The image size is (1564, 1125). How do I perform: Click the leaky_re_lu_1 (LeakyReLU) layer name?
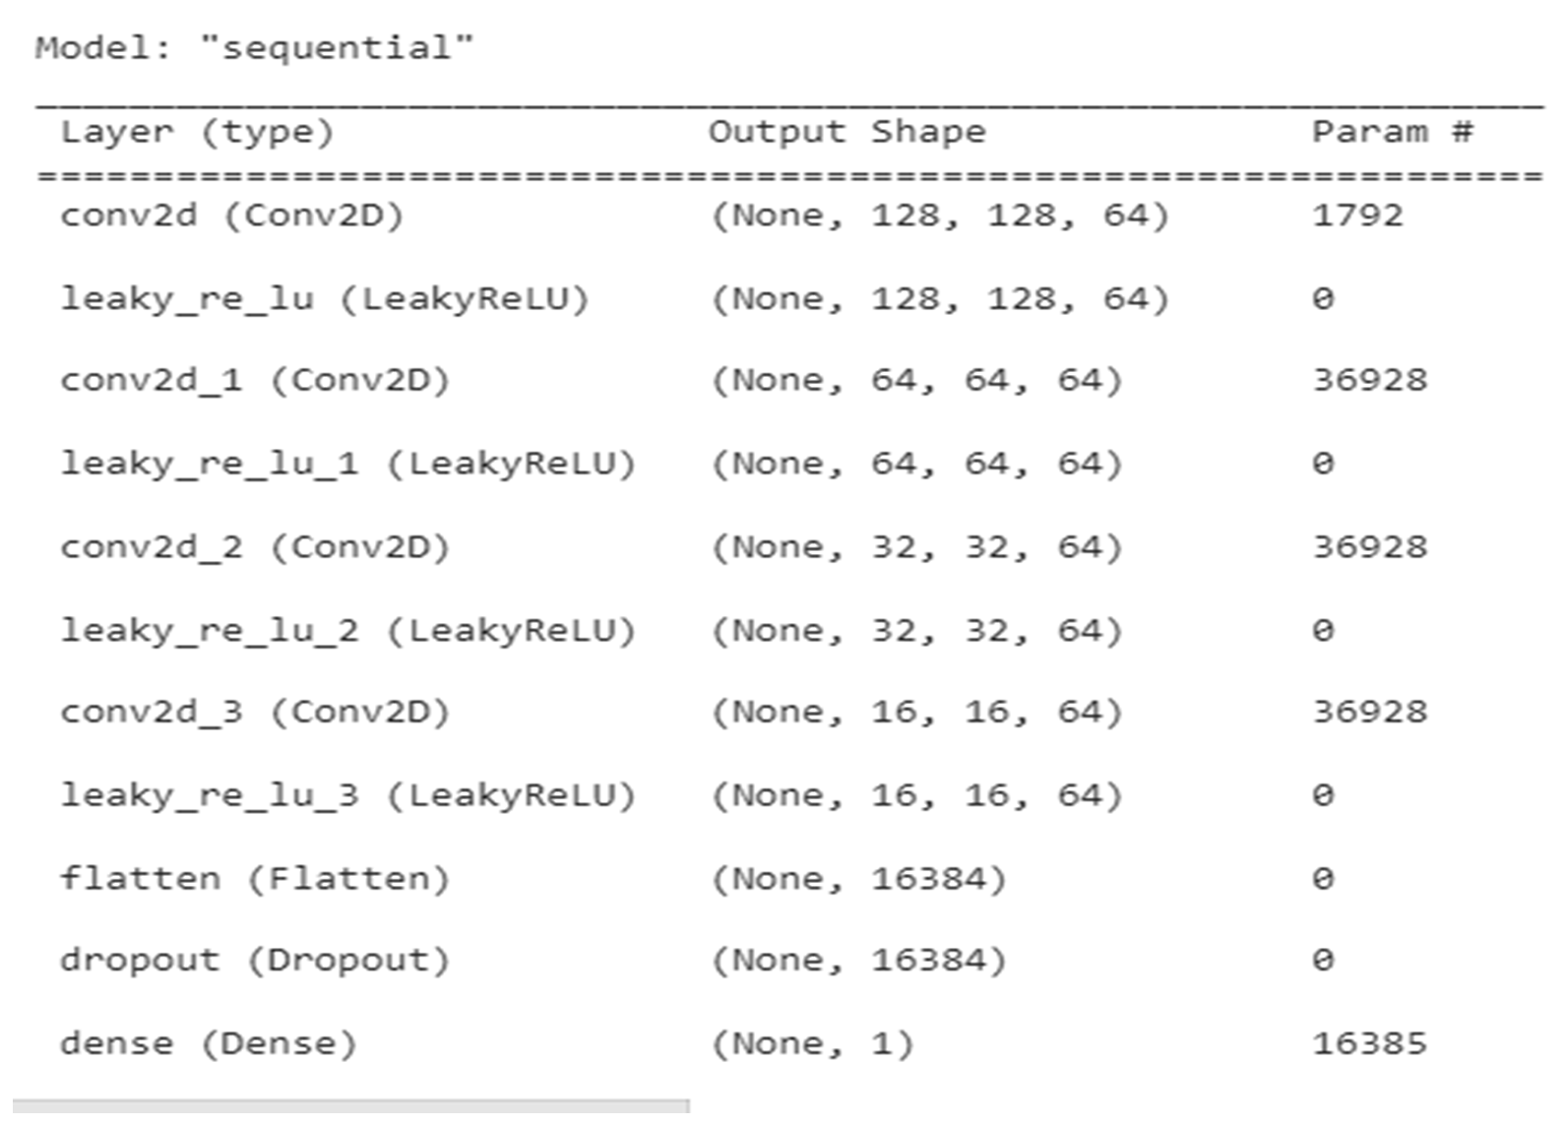pos(347,464)
